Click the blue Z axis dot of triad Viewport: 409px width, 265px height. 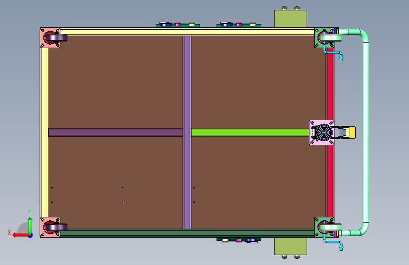click(31, 235)
